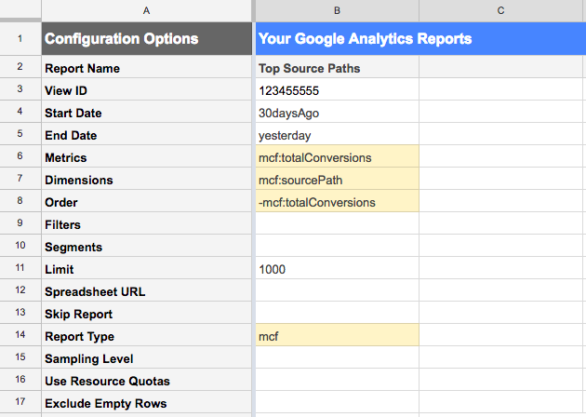The height and width of the screenshot is (417, 586).
Task: Click column A header
Action: (145, 10)
